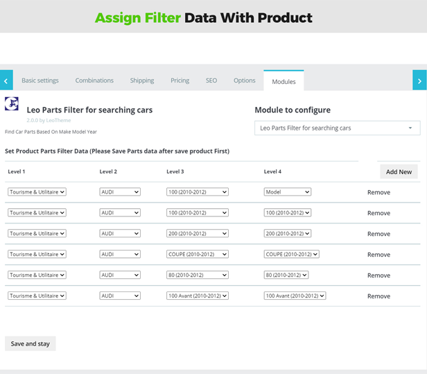Remove the first filter row
Image resolution: width=427 pixels, height=374 pixels.
pyautogui.click(x=378, y=192)
